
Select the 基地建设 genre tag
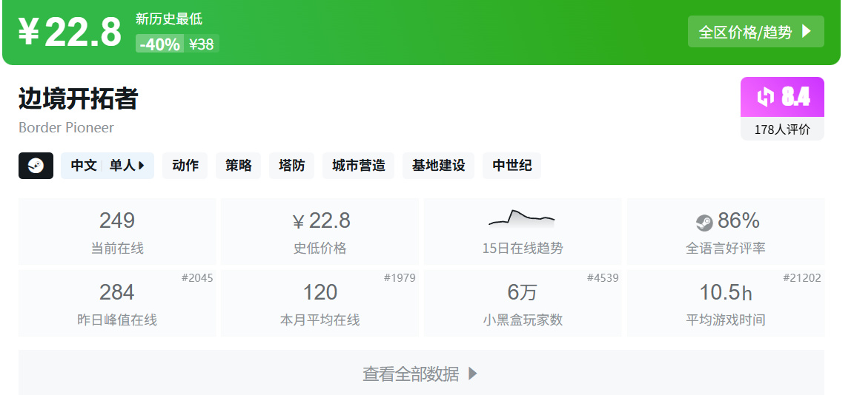point(438,166)
